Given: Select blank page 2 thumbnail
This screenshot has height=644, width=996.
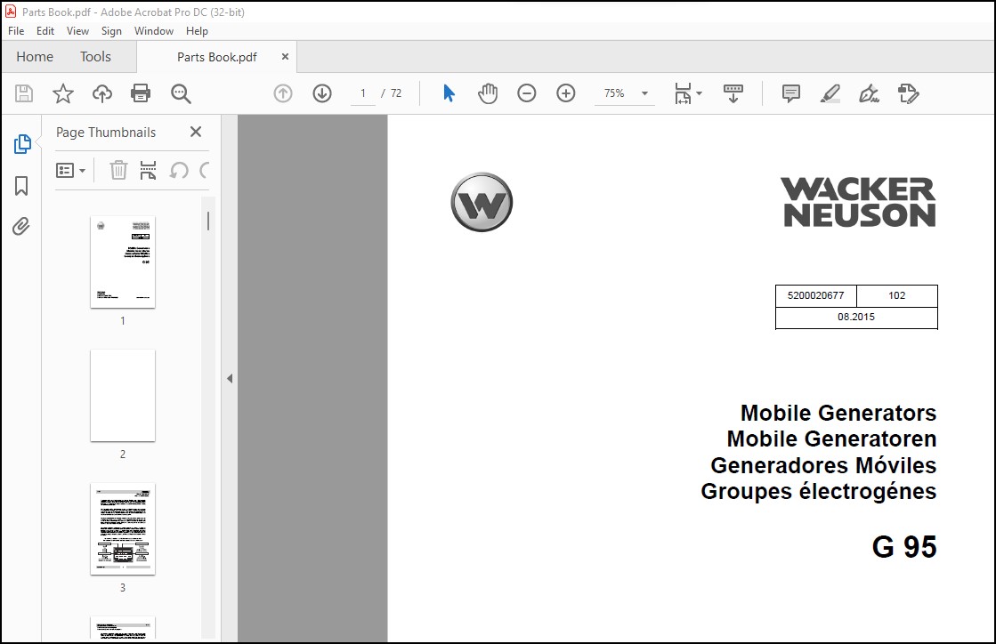Looking at the screenshot, I should [123, 395].
